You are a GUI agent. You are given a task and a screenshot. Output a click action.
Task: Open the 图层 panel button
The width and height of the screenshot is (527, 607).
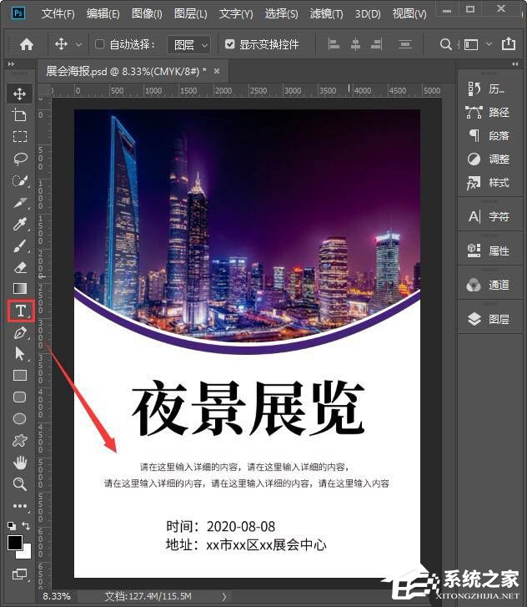click(489, 319)
